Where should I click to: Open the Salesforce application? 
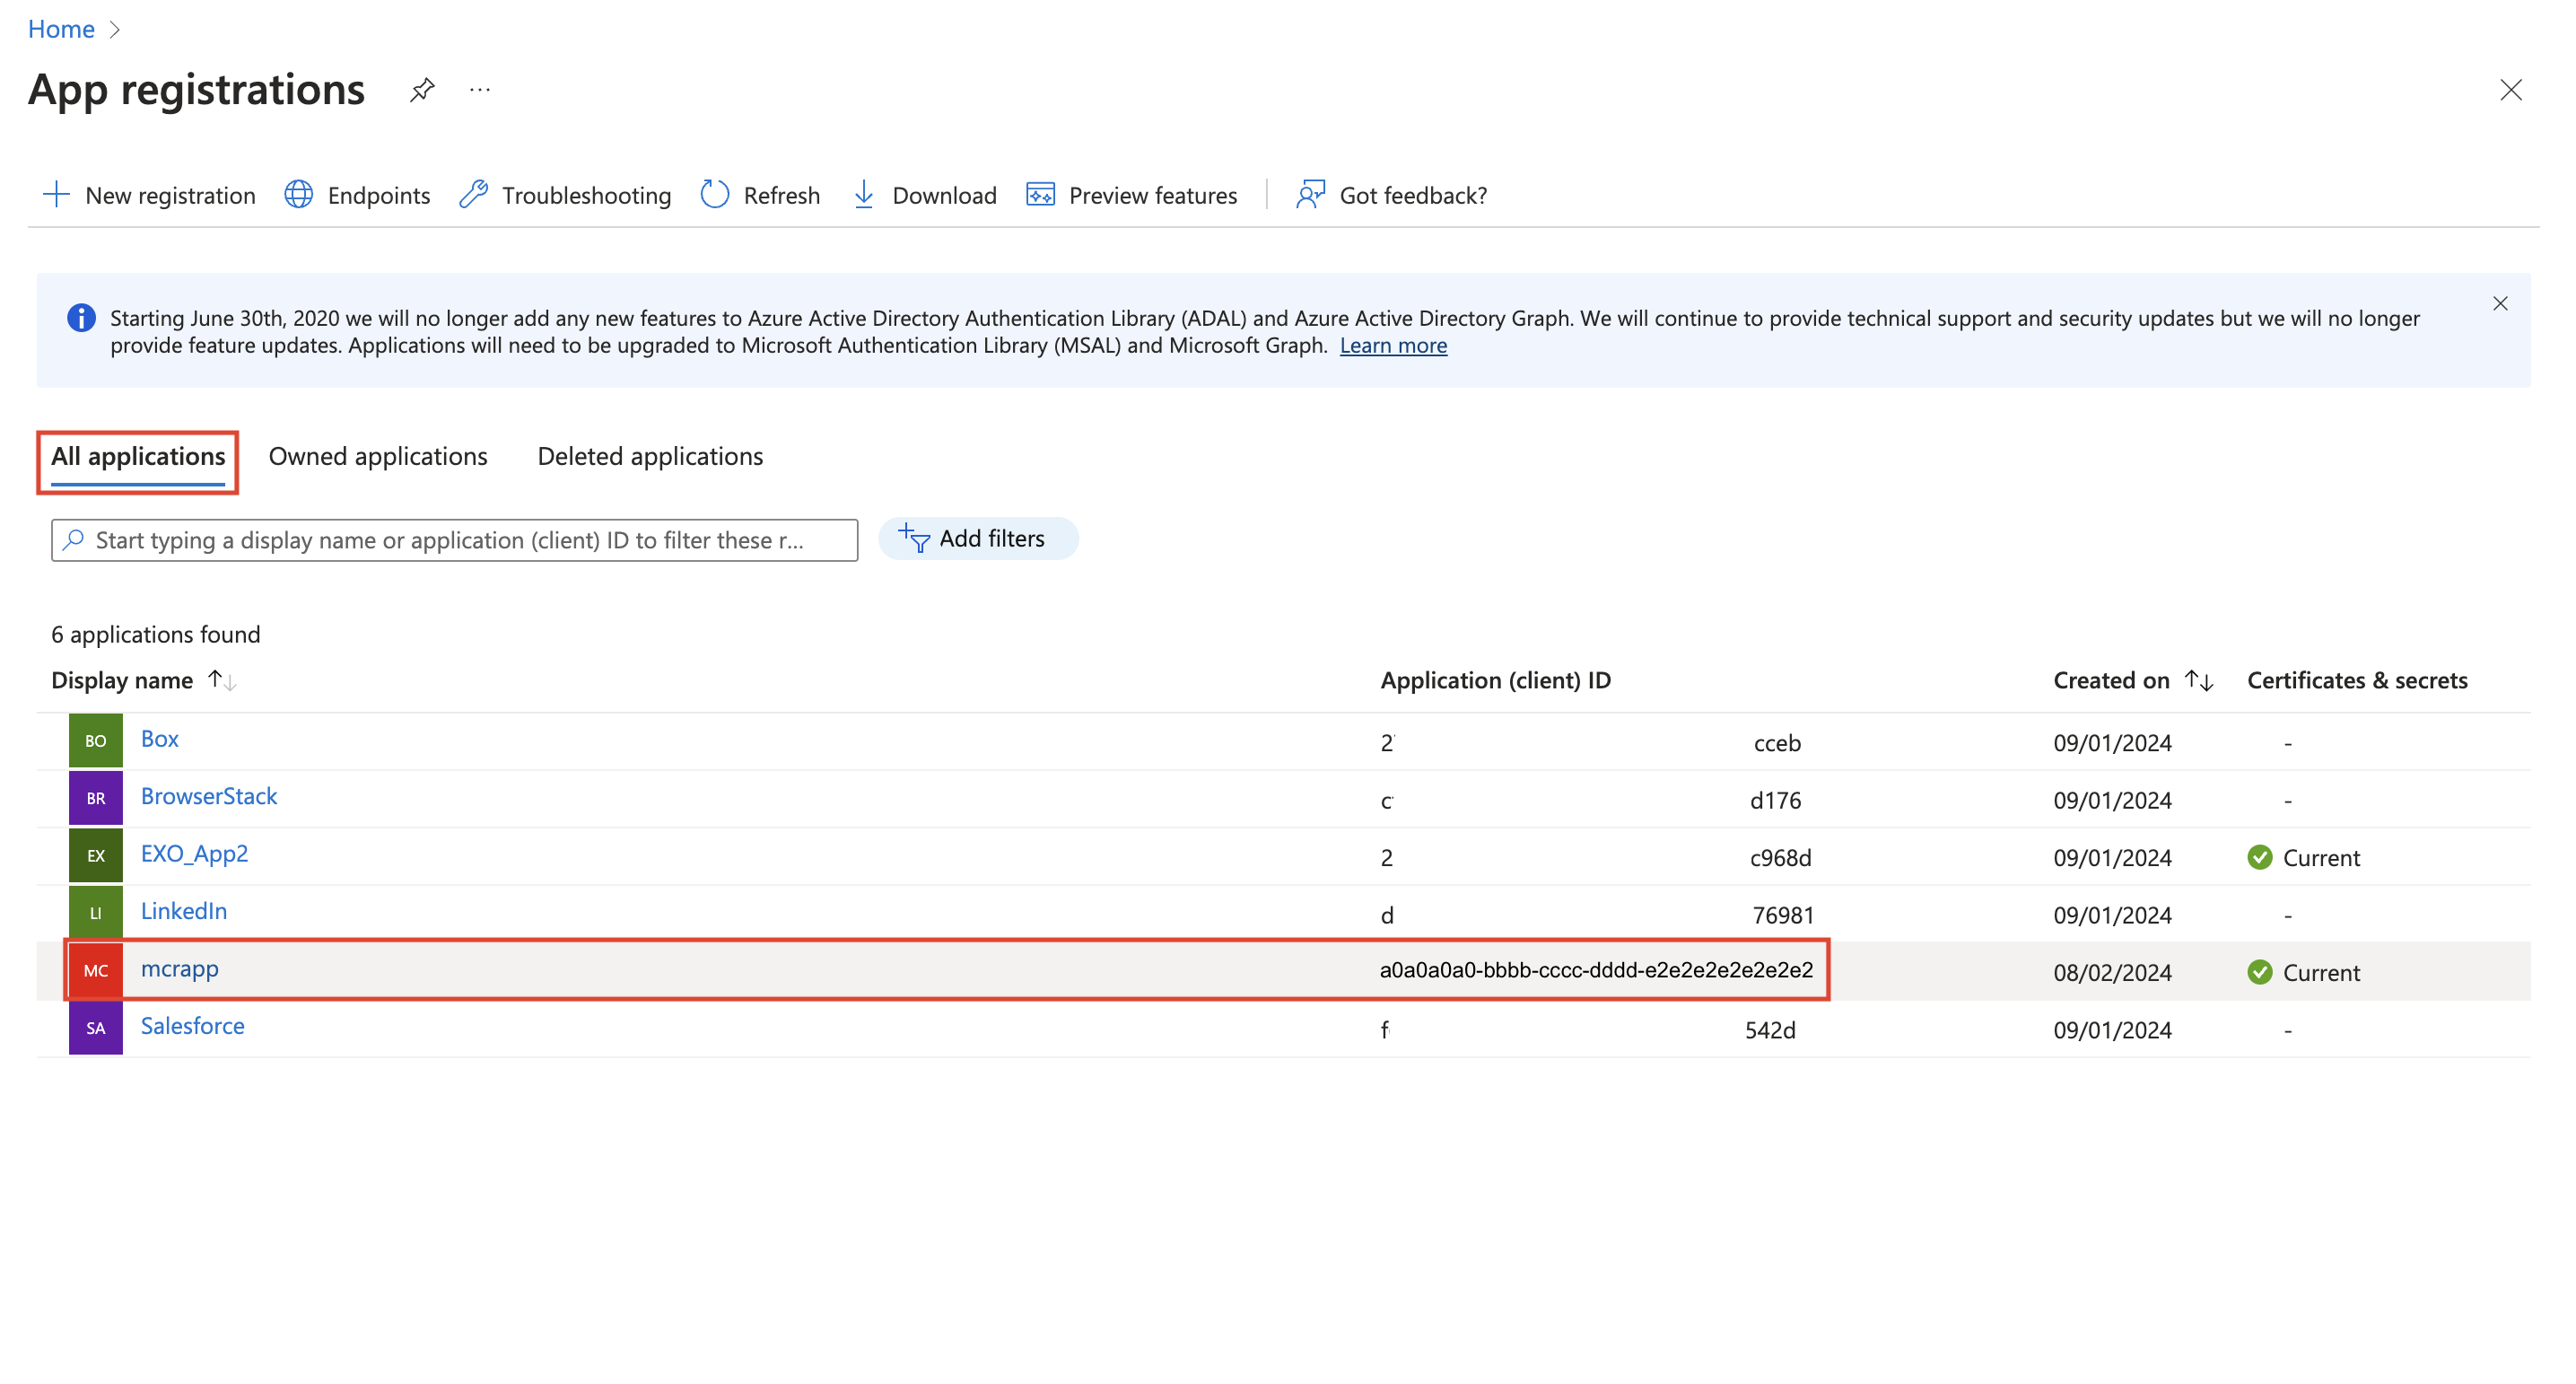193,1026
